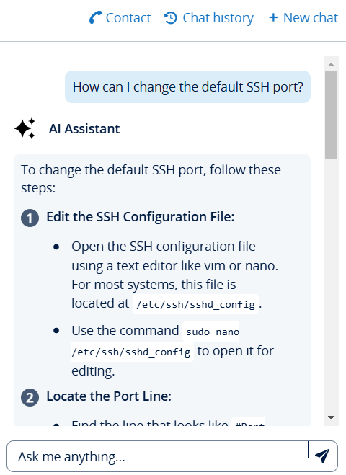Click the Edit the SSH Configuration File heading
Image resolution: width=346 pixels, height=475 pixels.
[x=141, y=217]
